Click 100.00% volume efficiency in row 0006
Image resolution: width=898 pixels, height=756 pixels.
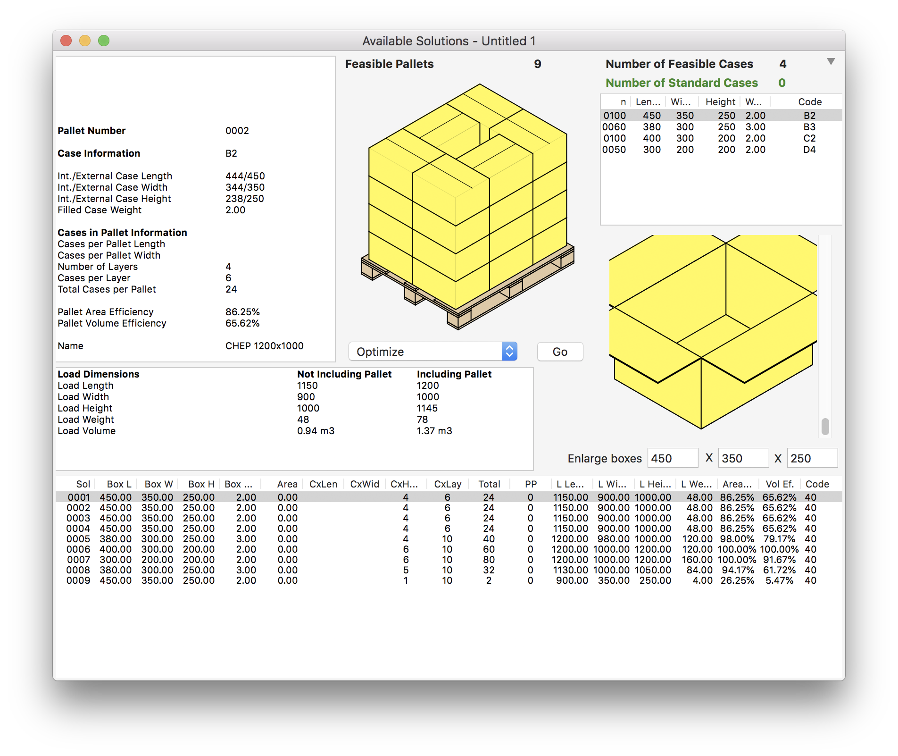[x=780, y=549]
